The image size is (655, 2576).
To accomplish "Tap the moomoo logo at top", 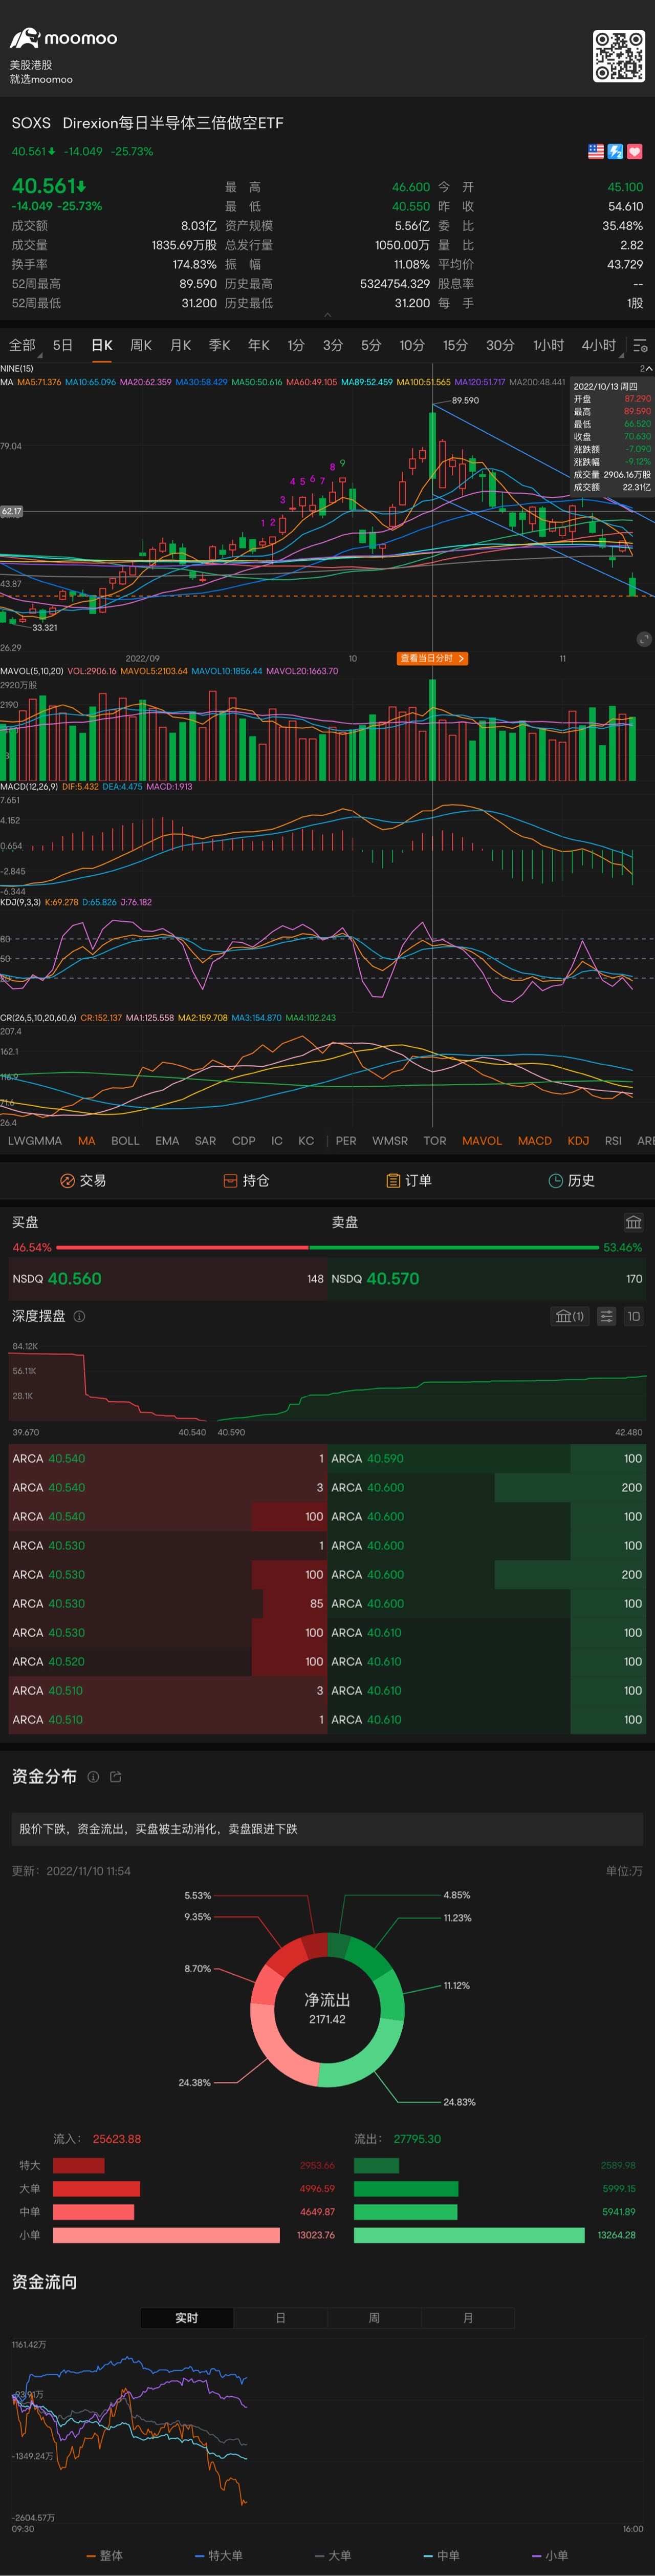I will point(64,39).
